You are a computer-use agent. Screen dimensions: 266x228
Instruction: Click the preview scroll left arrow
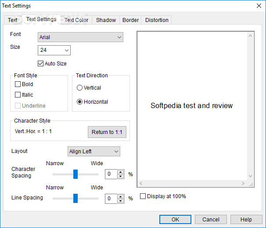tap(141, 184)
